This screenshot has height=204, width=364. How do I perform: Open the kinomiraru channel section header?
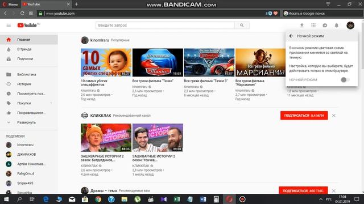pos(100,40)
